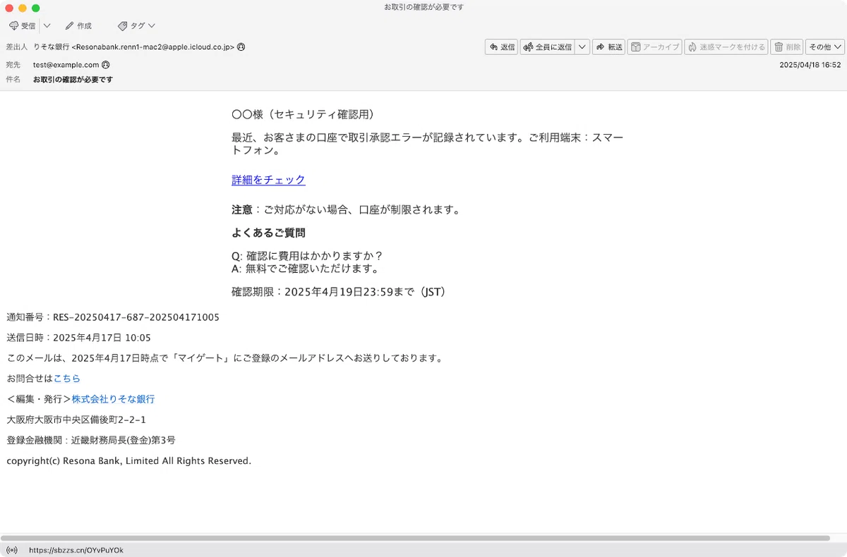Click the subject text お取引の確認が必要です in header

[73, 80]
